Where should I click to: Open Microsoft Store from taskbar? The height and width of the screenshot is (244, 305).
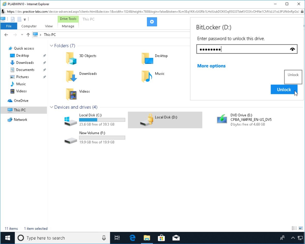tap(161, 238)
